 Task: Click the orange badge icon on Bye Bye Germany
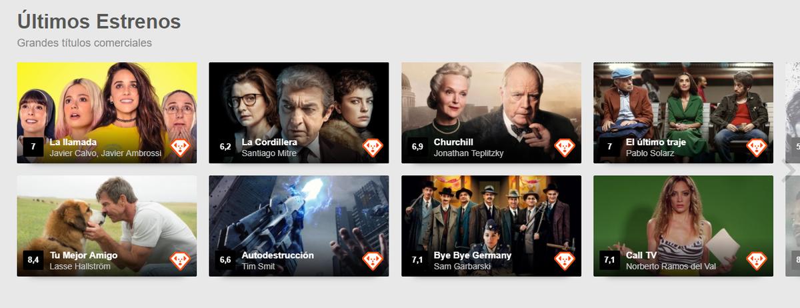tap(565, 261)
